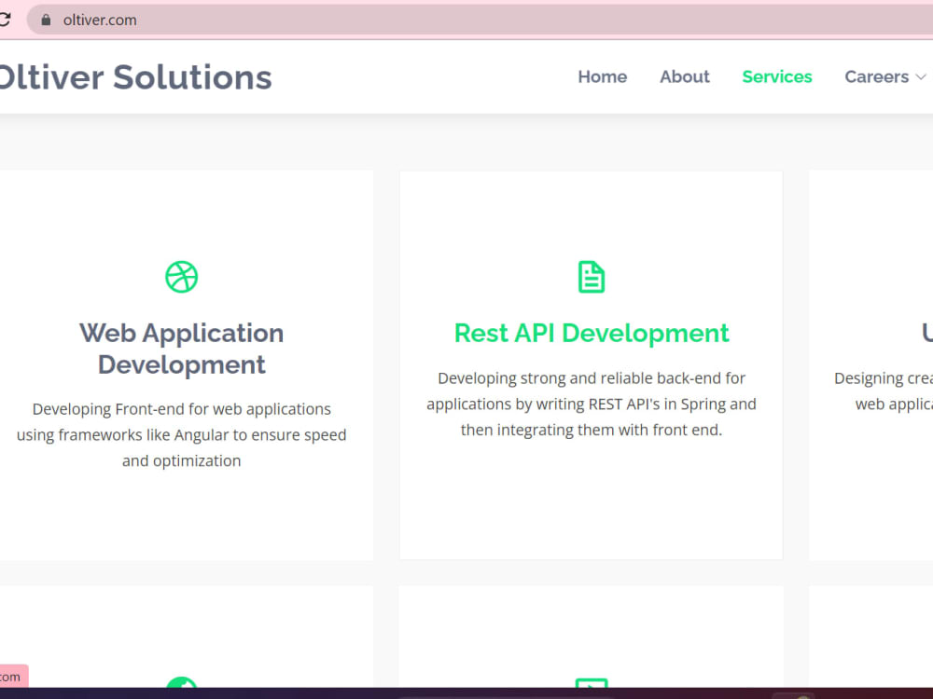Open the Rest API Development heading
The image size is (933, 699).
(x=592, y=333)
